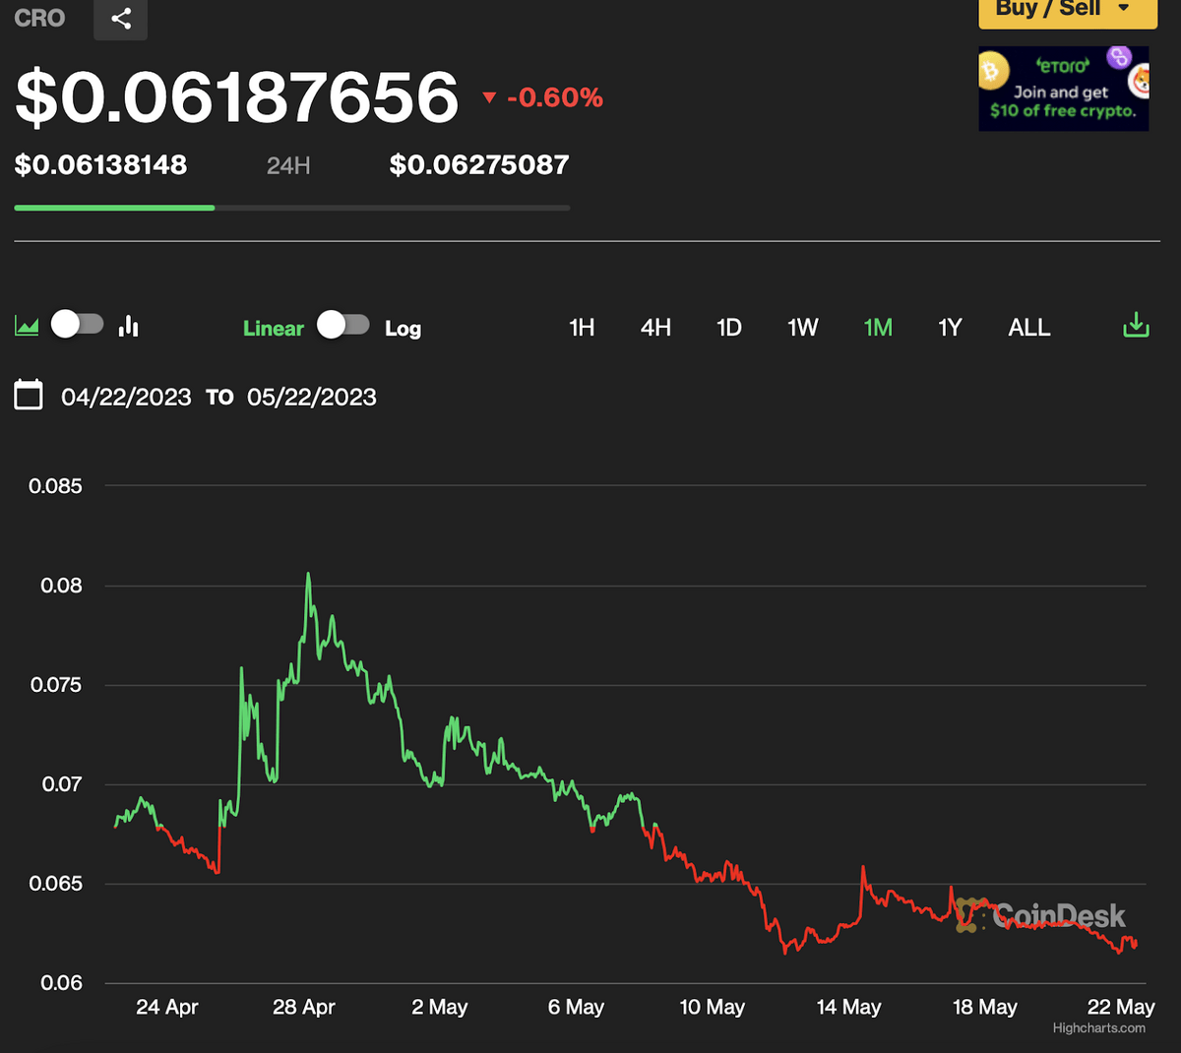The height and width of the screenshot is (1053, 1181).
Task: Select the Linear scale label
Action: [274, 329]
